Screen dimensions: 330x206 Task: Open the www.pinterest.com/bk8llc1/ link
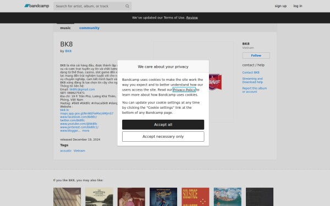pos(79,127)
